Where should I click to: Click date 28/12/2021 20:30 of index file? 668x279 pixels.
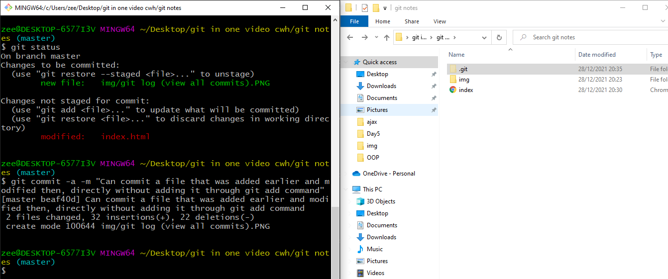(x=600, y=90)
